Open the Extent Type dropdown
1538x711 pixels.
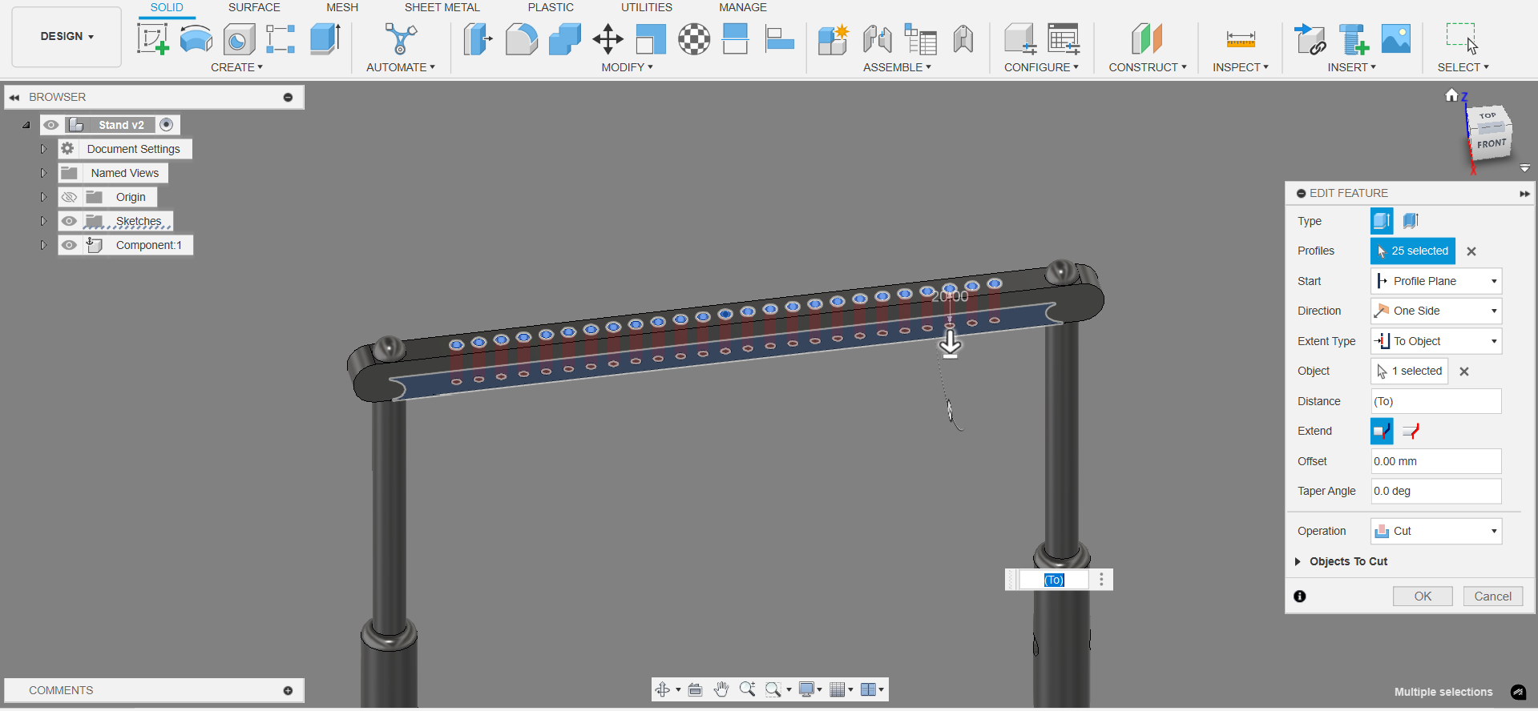pos(1436,341)
